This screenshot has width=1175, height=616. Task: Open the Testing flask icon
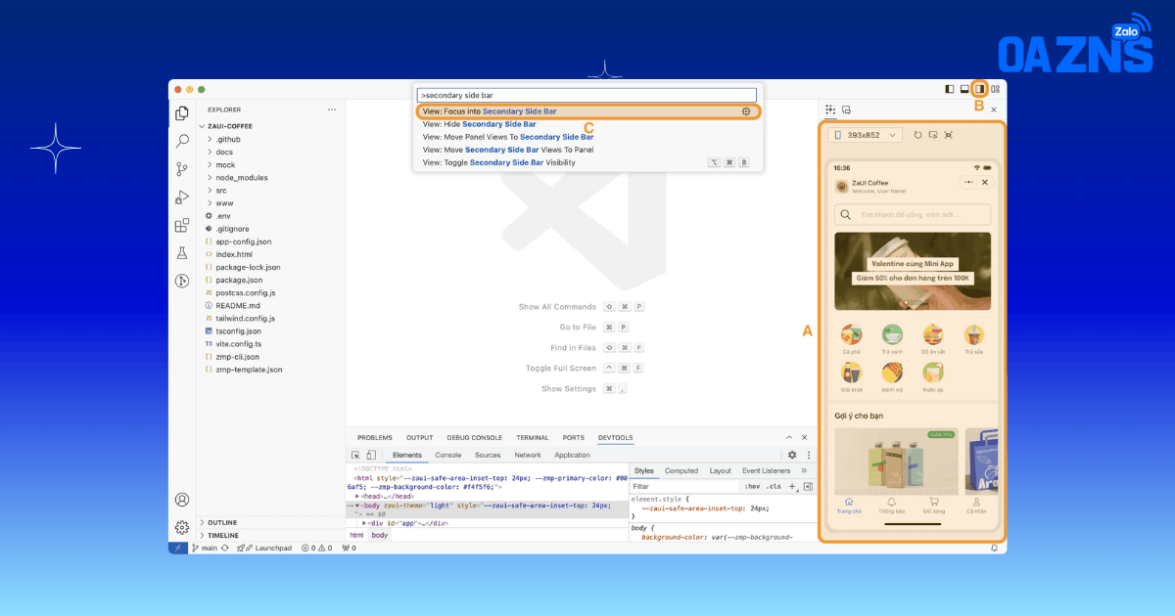click(x=182, y=253)
